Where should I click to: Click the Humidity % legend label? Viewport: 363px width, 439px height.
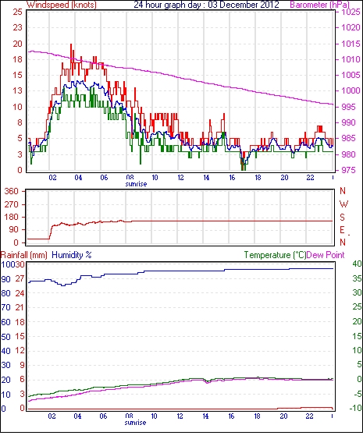coord(72,255)
